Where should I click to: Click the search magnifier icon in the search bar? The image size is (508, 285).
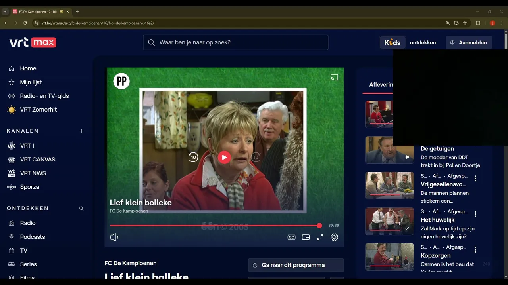point(151,42)
